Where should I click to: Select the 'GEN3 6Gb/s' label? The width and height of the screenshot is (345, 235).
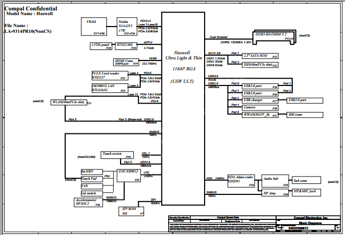215,65
